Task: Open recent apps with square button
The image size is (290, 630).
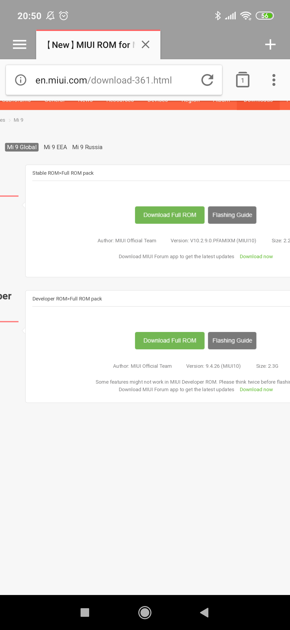Action: (x=85, y=612)
